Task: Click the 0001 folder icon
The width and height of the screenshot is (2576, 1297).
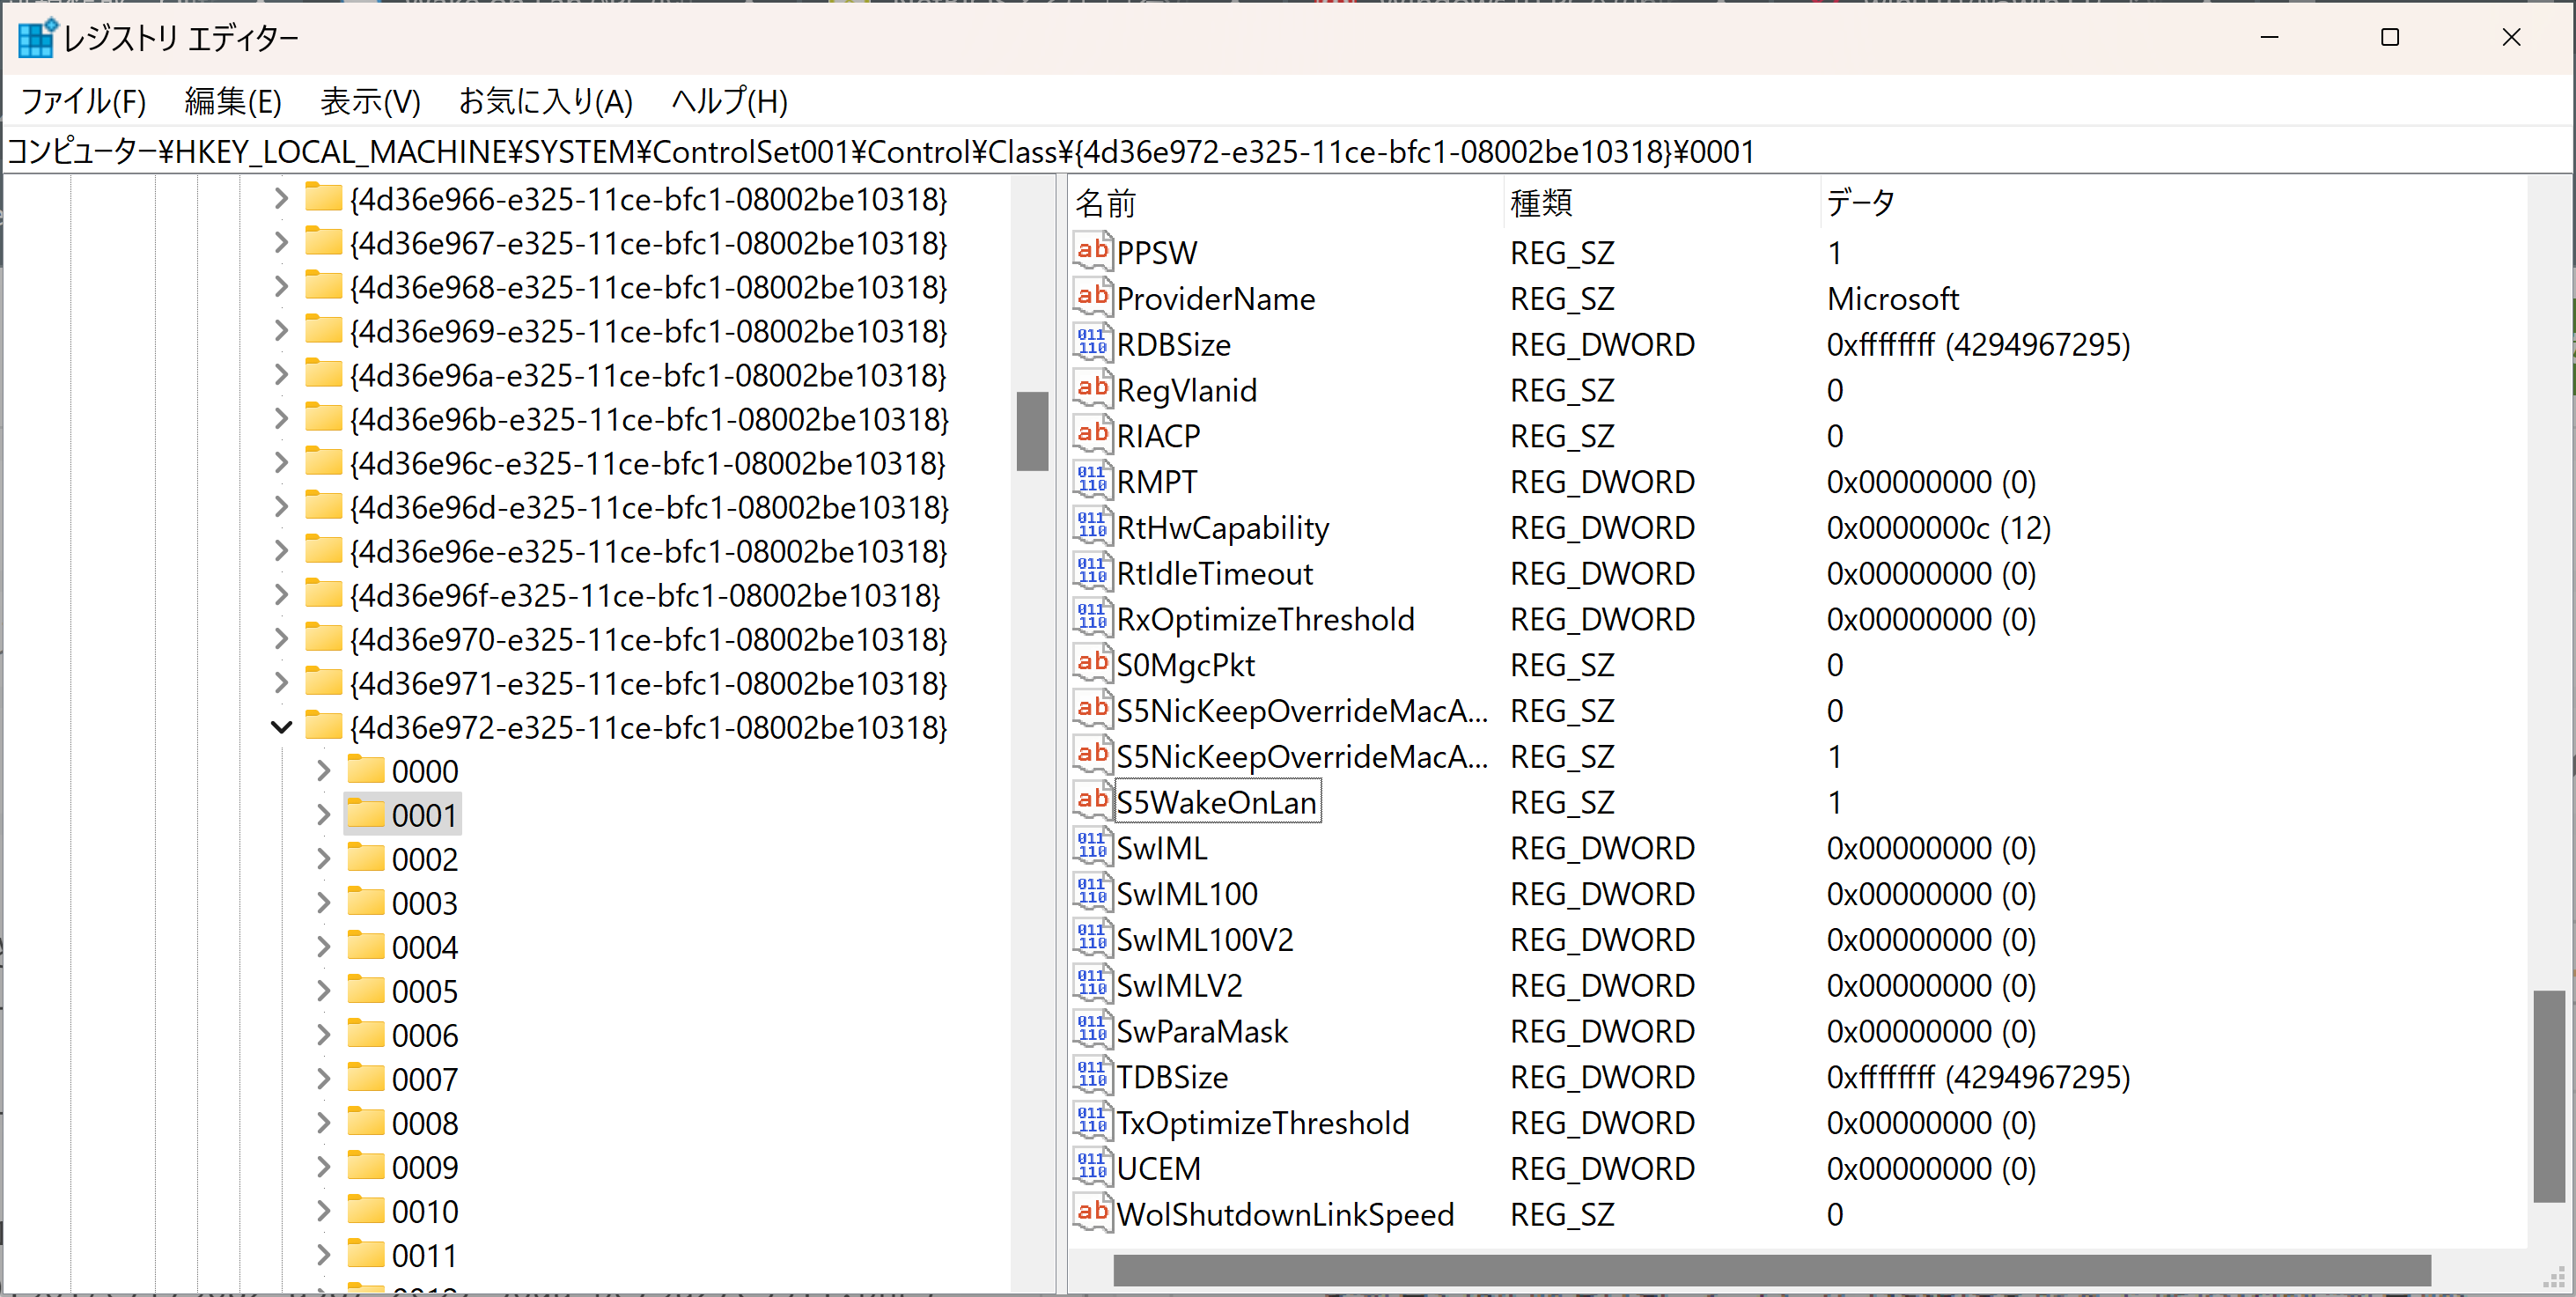Action: (366, 814)
